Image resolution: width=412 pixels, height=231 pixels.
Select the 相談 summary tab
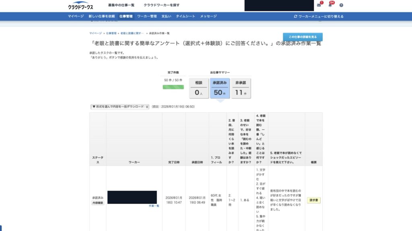[x=199, y=88]
